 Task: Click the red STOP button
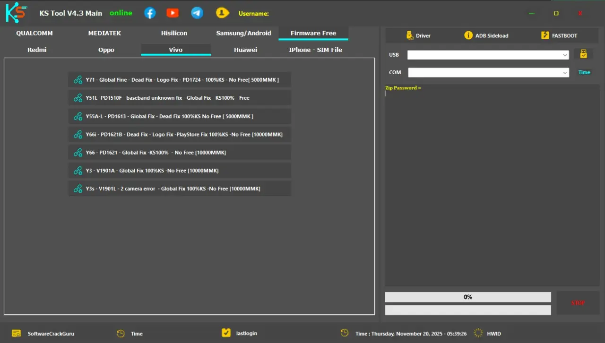[578, 303]
